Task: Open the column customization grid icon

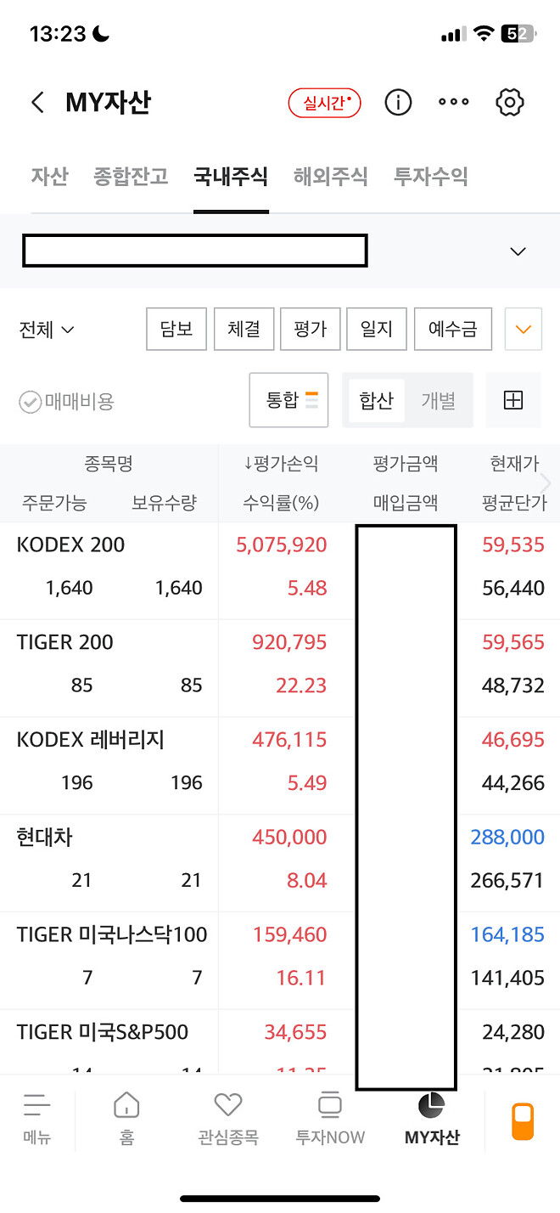Action: [x=512, y=399]
